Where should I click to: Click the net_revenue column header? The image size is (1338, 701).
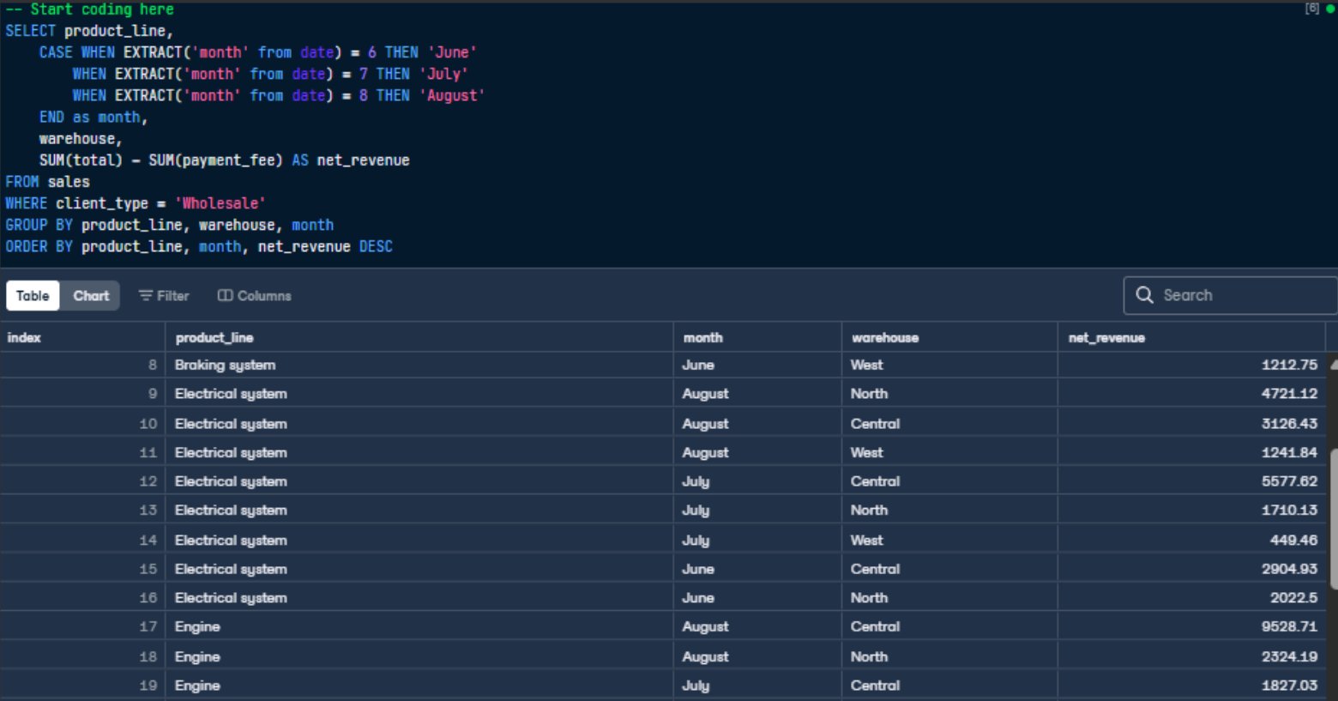[x=1106, y=337]
